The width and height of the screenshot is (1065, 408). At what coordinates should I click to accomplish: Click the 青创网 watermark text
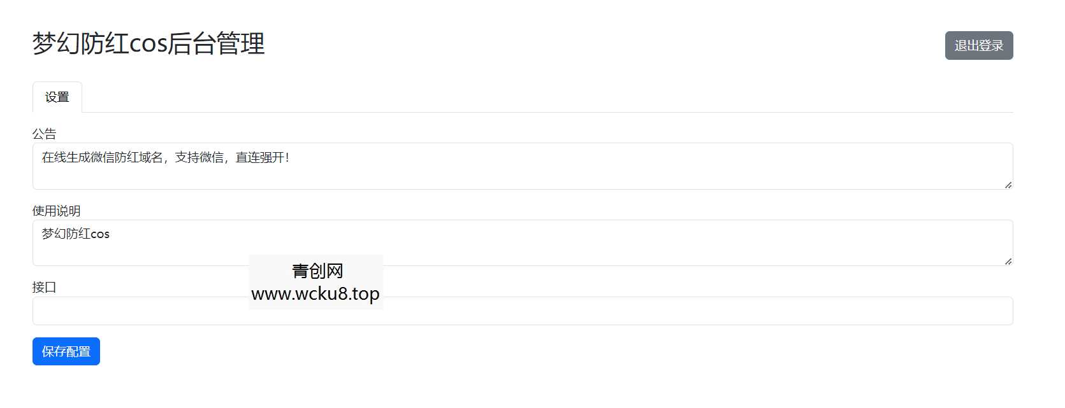pyautogui.click(x=317, y=271)
